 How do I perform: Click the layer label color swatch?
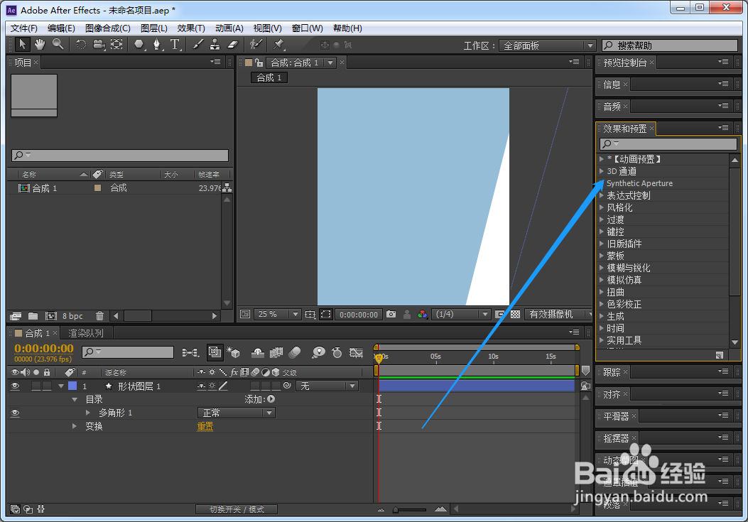coord(72,386)
